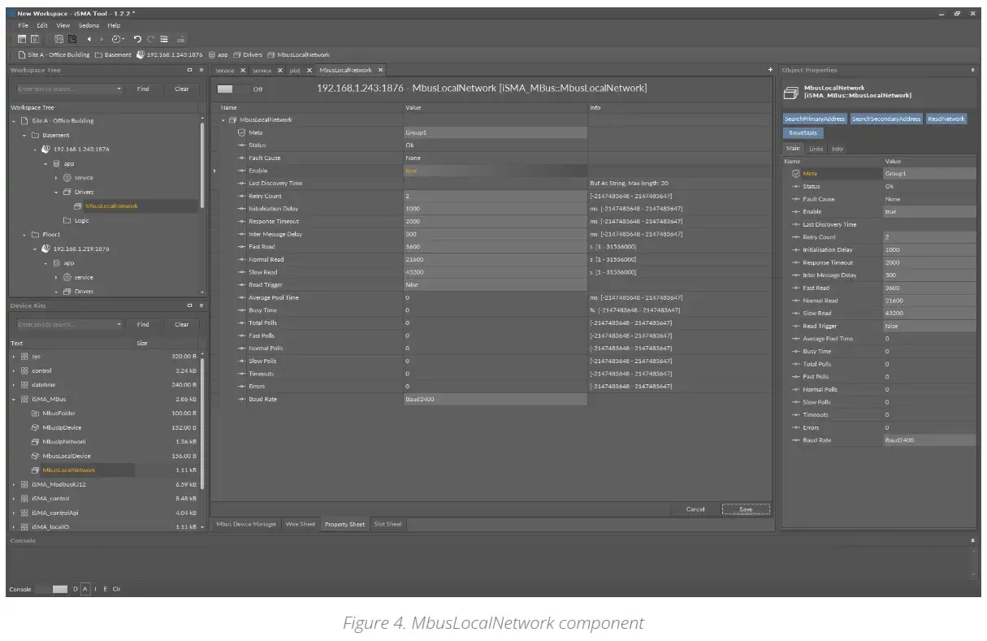
Task: Click the redo arrow in the toolbar
Action: coord(151,39)
